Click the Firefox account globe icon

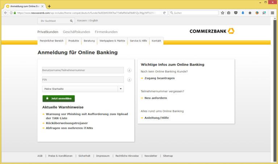pyautogui.click(x=257, y=13)
